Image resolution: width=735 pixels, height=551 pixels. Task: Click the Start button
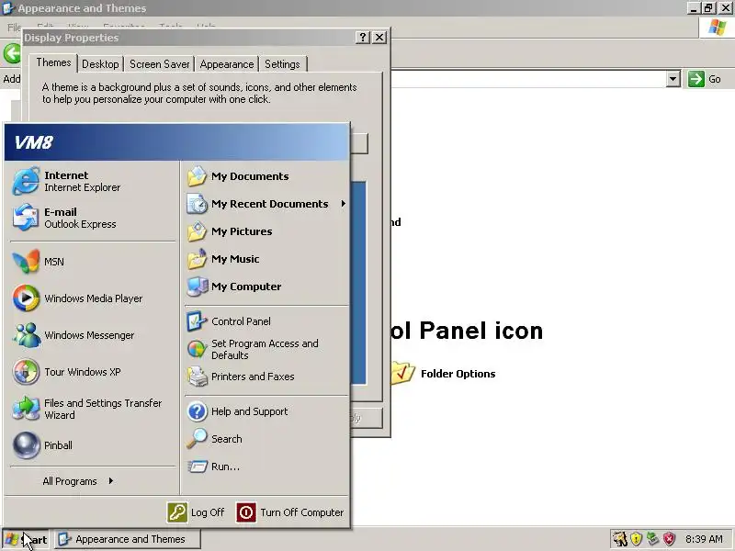click(26, 539)
